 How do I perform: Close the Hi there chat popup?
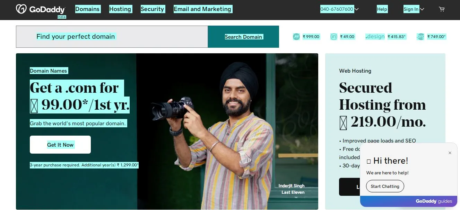click(x=450, y=153)
